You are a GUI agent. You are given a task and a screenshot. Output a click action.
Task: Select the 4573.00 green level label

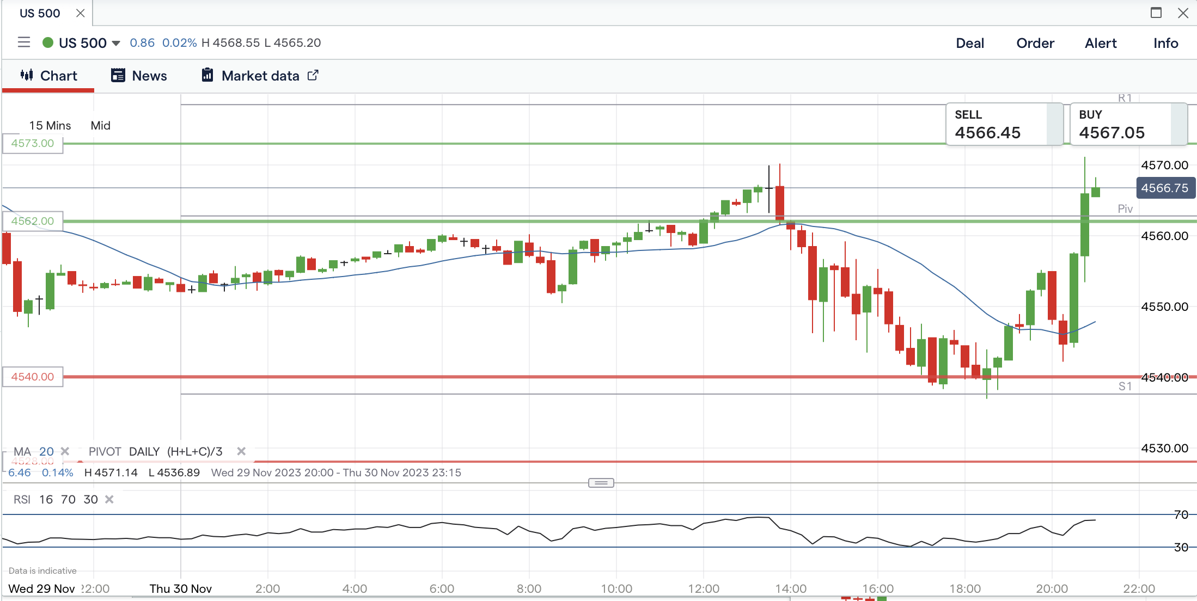[33, 144]
